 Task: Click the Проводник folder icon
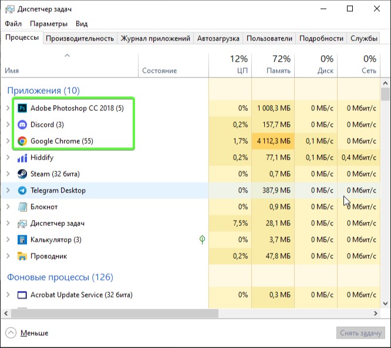22,256
